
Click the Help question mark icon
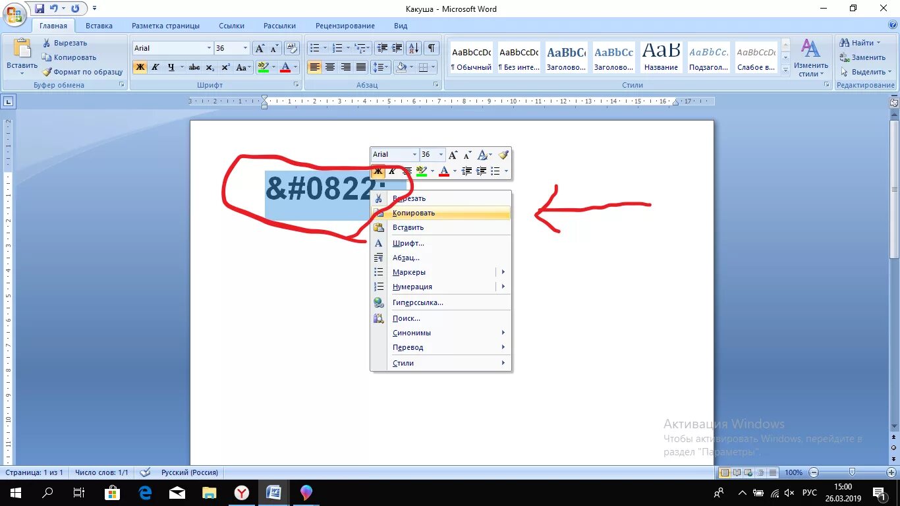click(x=891, y=26)
